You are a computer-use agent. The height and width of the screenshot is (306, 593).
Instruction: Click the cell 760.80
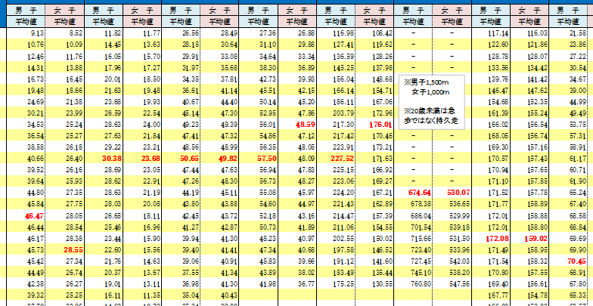point(421,283)
